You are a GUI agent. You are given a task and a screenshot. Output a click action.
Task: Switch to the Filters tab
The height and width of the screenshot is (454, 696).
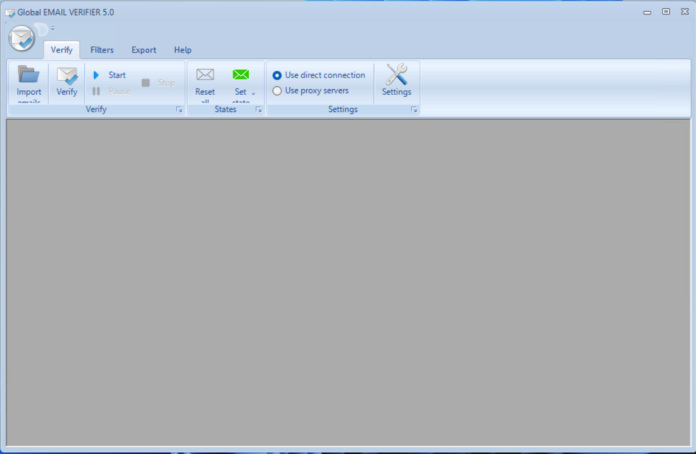[x=102, y=50]
